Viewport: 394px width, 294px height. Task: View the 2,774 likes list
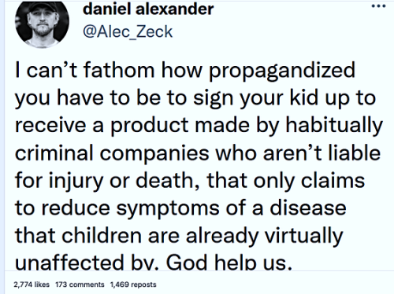(x=32, y=285)
